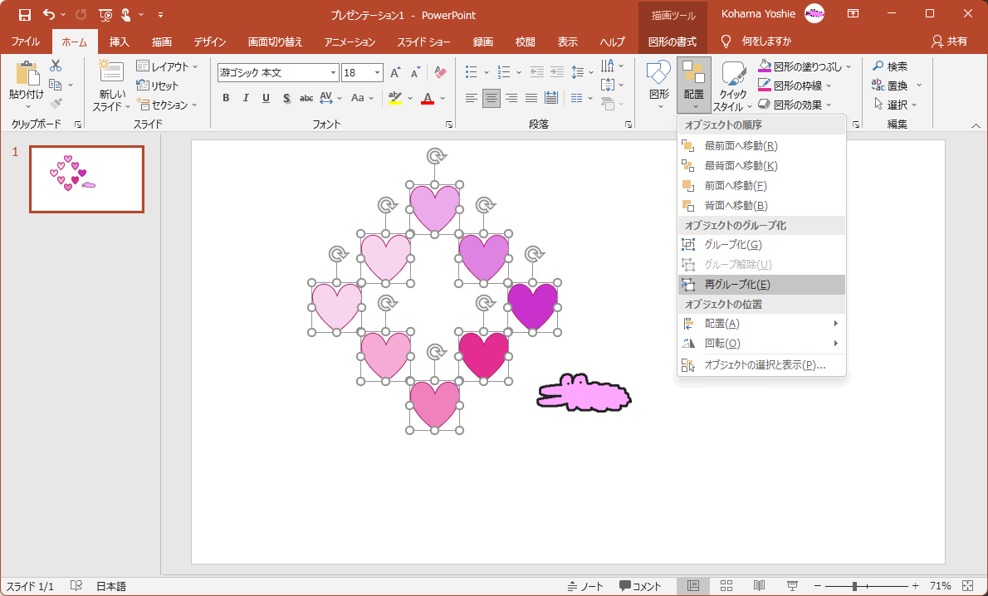This screenshot has height=596, width=988.
Task: Start slideshow from the status bar icon
Action: point(792,586)
